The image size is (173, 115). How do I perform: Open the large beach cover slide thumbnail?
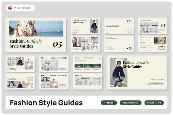(x=36, y=35)
